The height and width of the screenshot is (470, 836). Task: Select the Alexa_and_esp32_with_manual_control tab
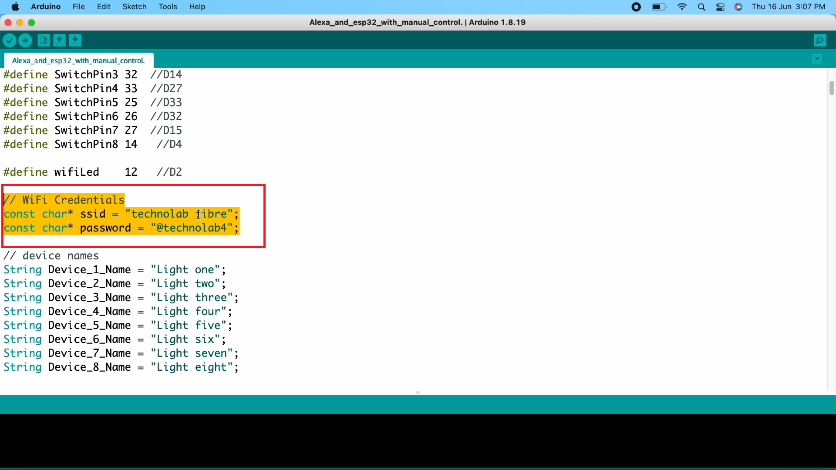click(x=78, y=60)
